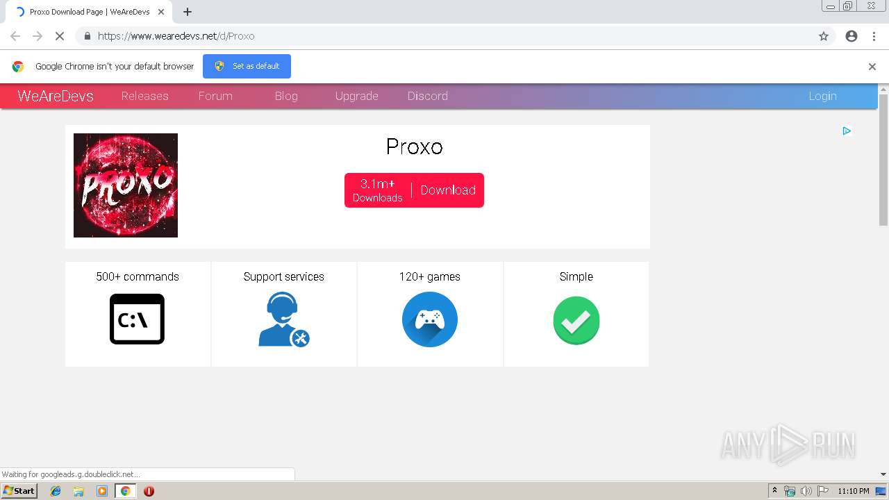Click the scrollbar down arrow
889x500 pixels.
click(x=883, y=474)
